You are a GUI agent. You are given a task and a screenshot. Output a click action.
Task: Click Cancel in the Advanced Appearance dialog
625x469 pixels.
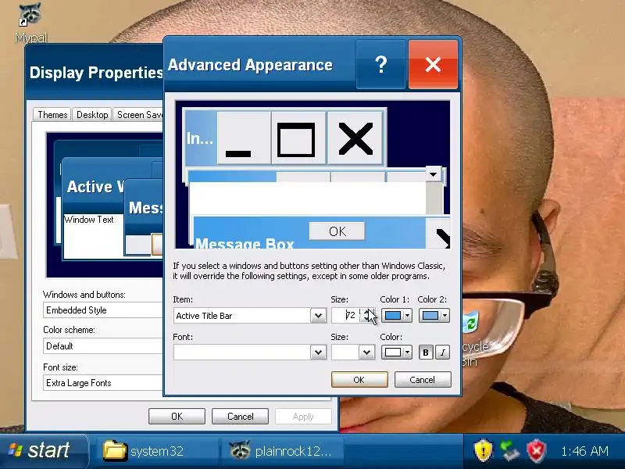click(x=423, y=380)
